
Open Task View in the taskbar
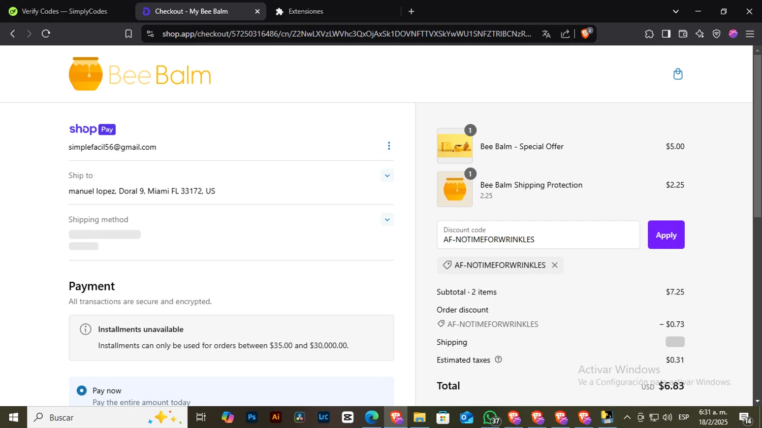(201, 417)
